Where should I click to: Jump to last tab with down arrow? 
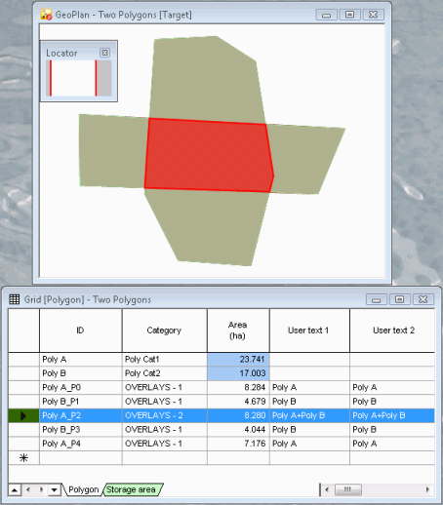[x=55, y=489]
